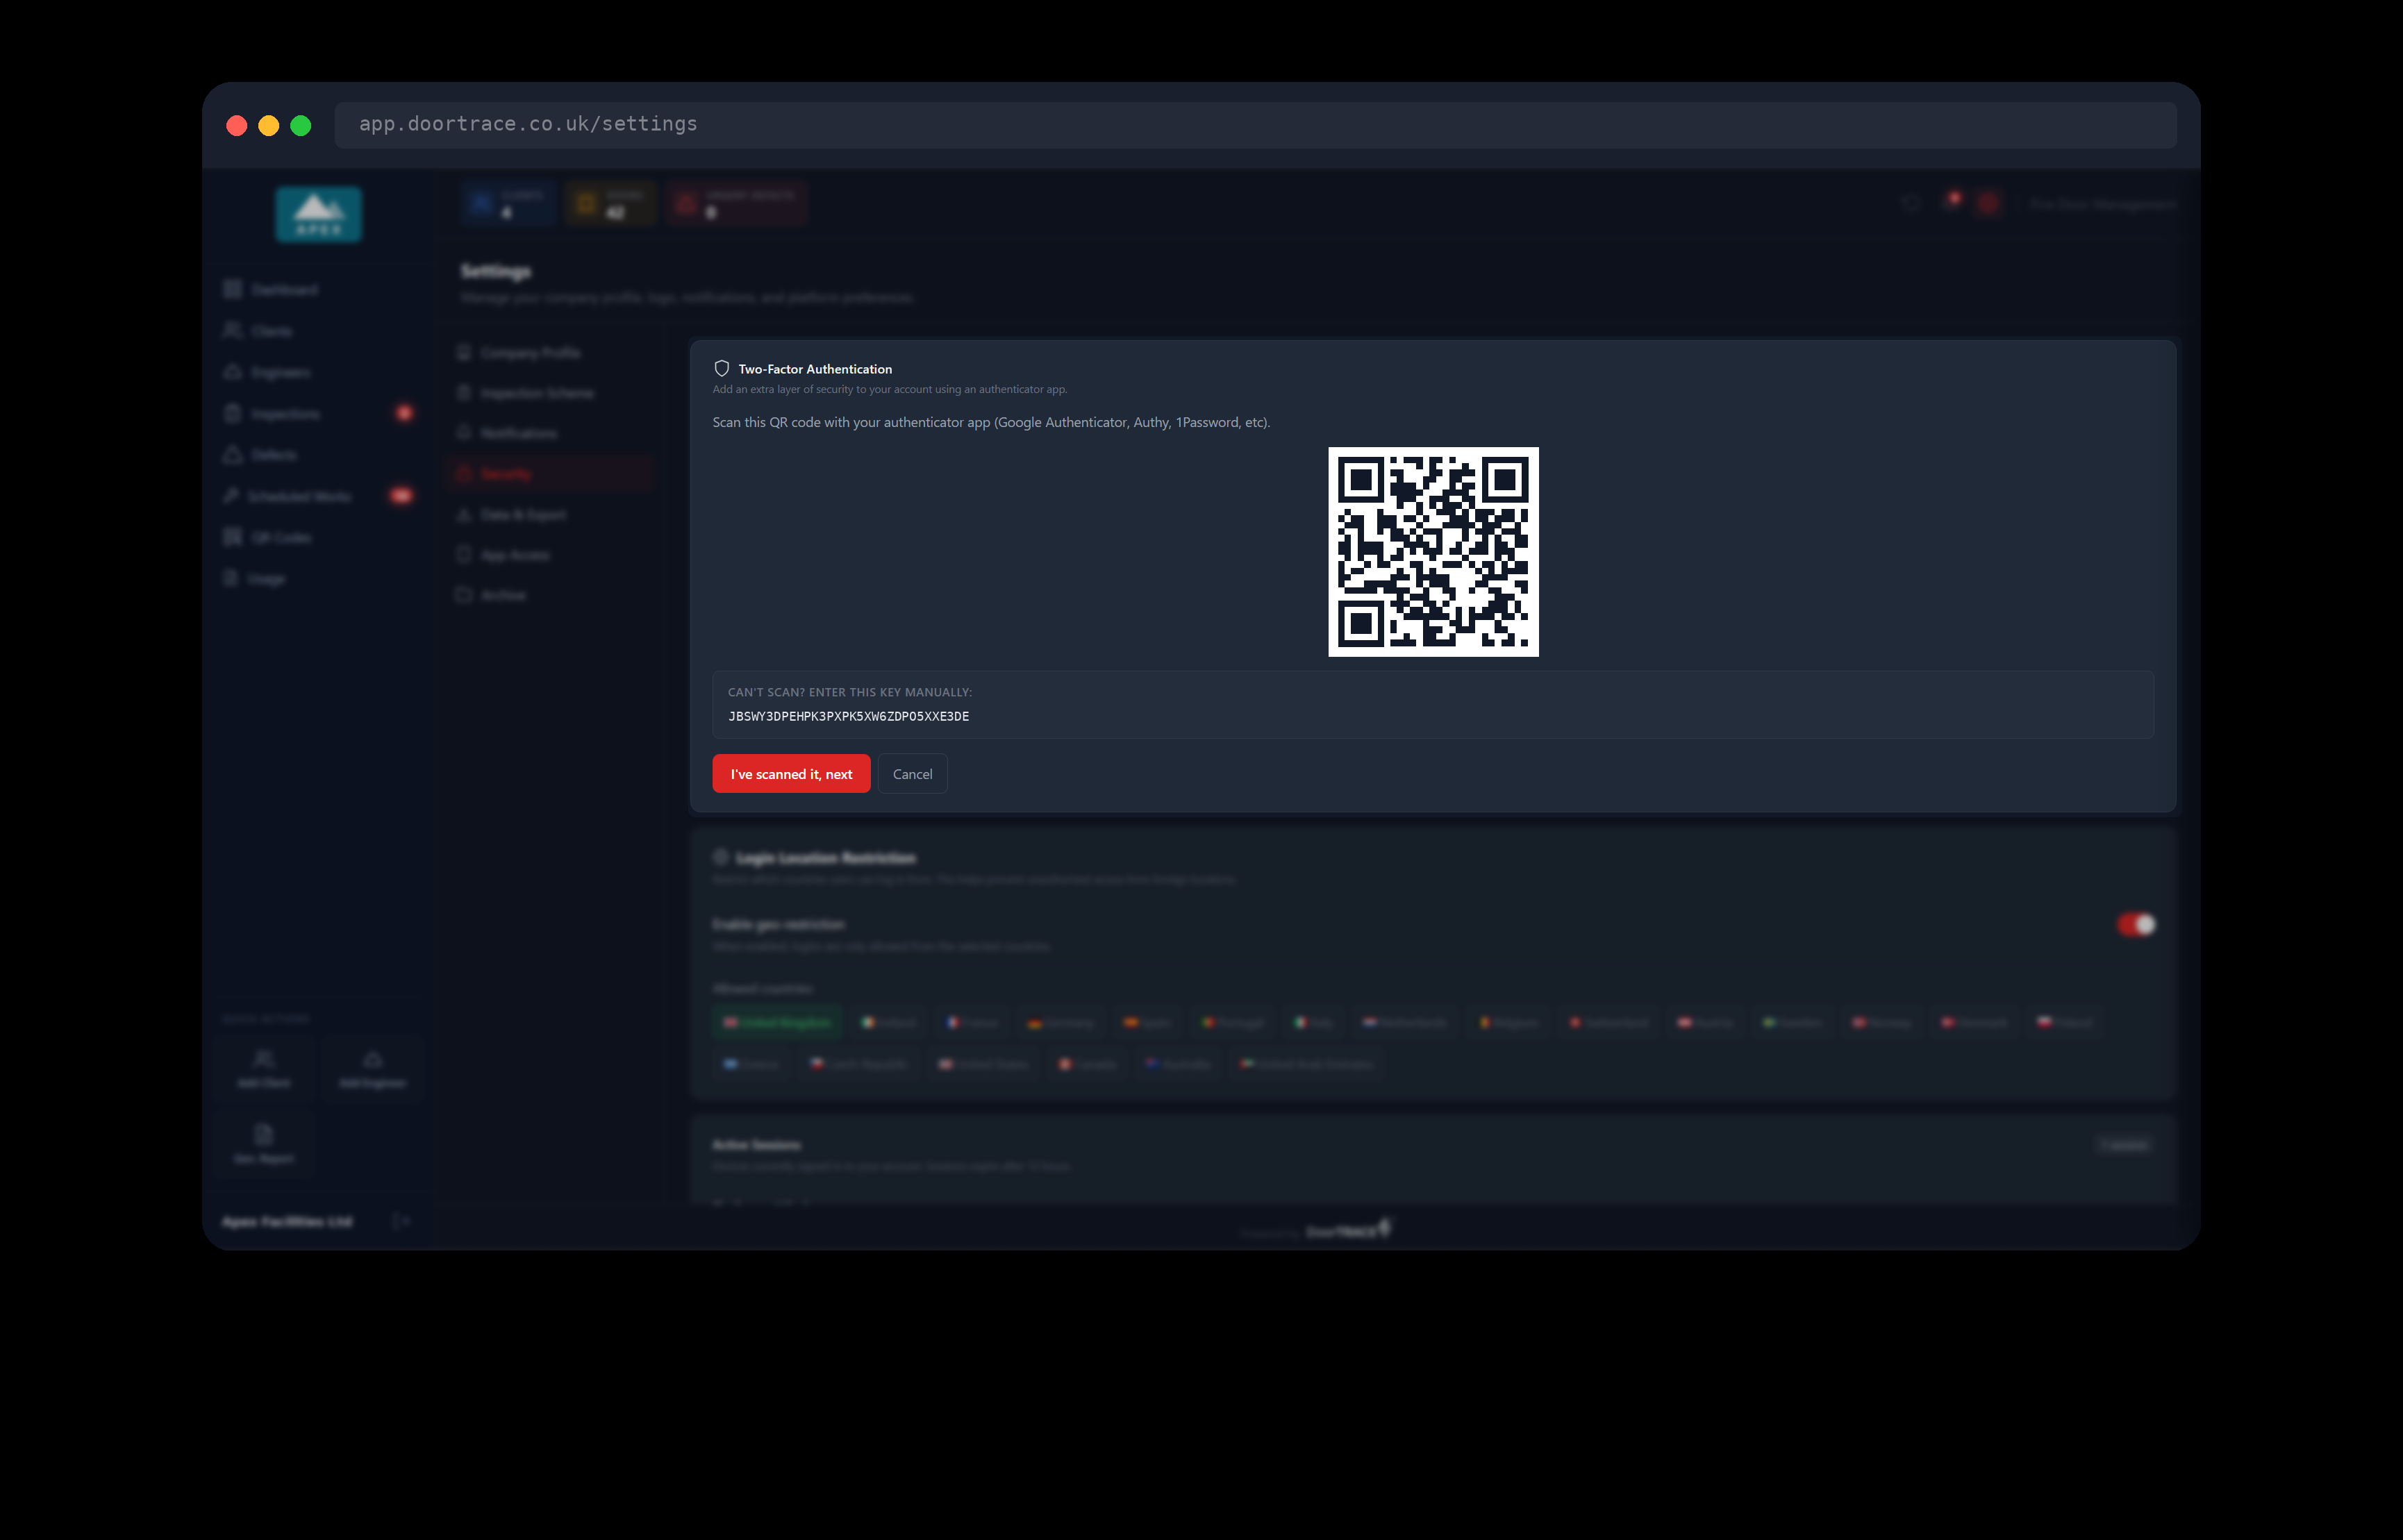Click the logout icon beside Apex Facilities Ltd
The image size is (2403, 1540).
[400, 1220]
